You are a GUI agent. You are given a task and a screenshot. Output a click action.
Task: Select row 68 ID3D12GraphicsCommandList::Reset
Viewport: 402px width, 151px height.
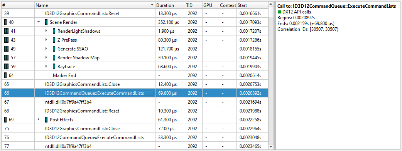[135, 111]
